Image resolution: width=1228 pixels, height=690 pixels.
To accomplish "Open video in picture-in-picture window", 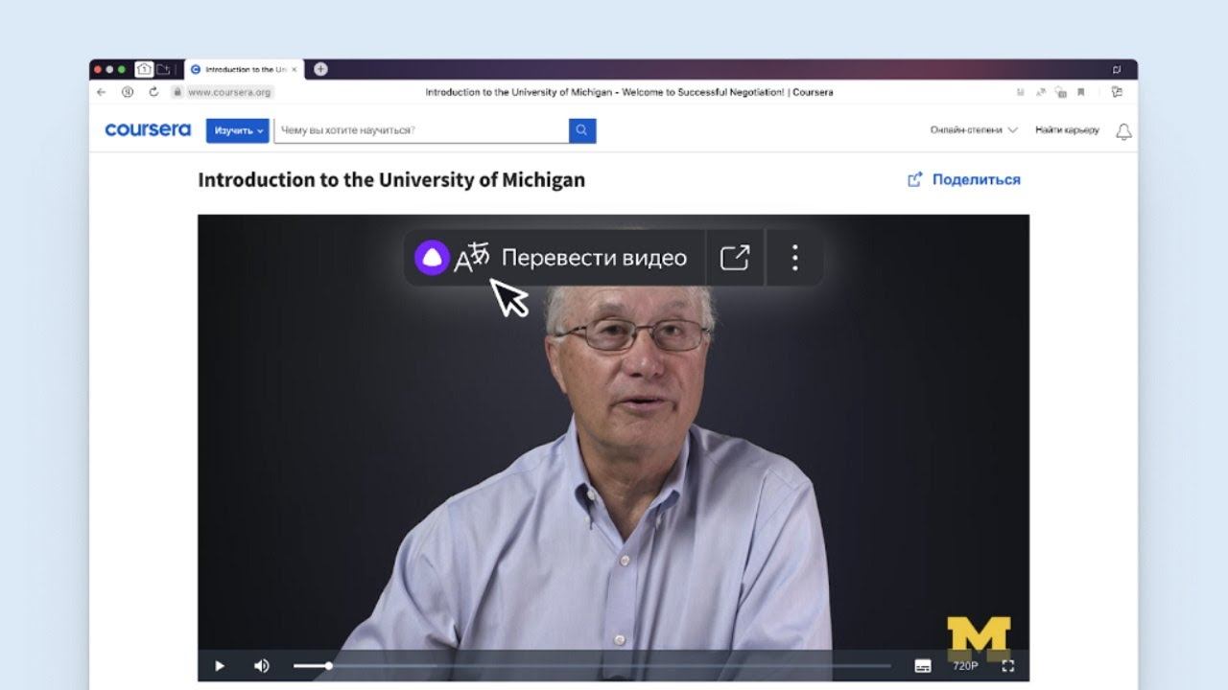I will tap(735, 258).
